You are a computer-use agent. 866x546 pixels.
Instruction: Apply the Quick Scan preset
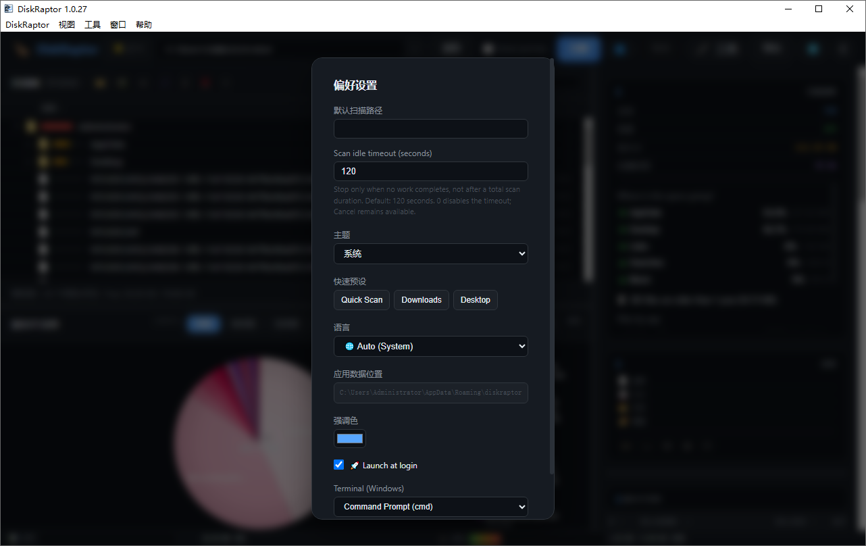[361, 300]
